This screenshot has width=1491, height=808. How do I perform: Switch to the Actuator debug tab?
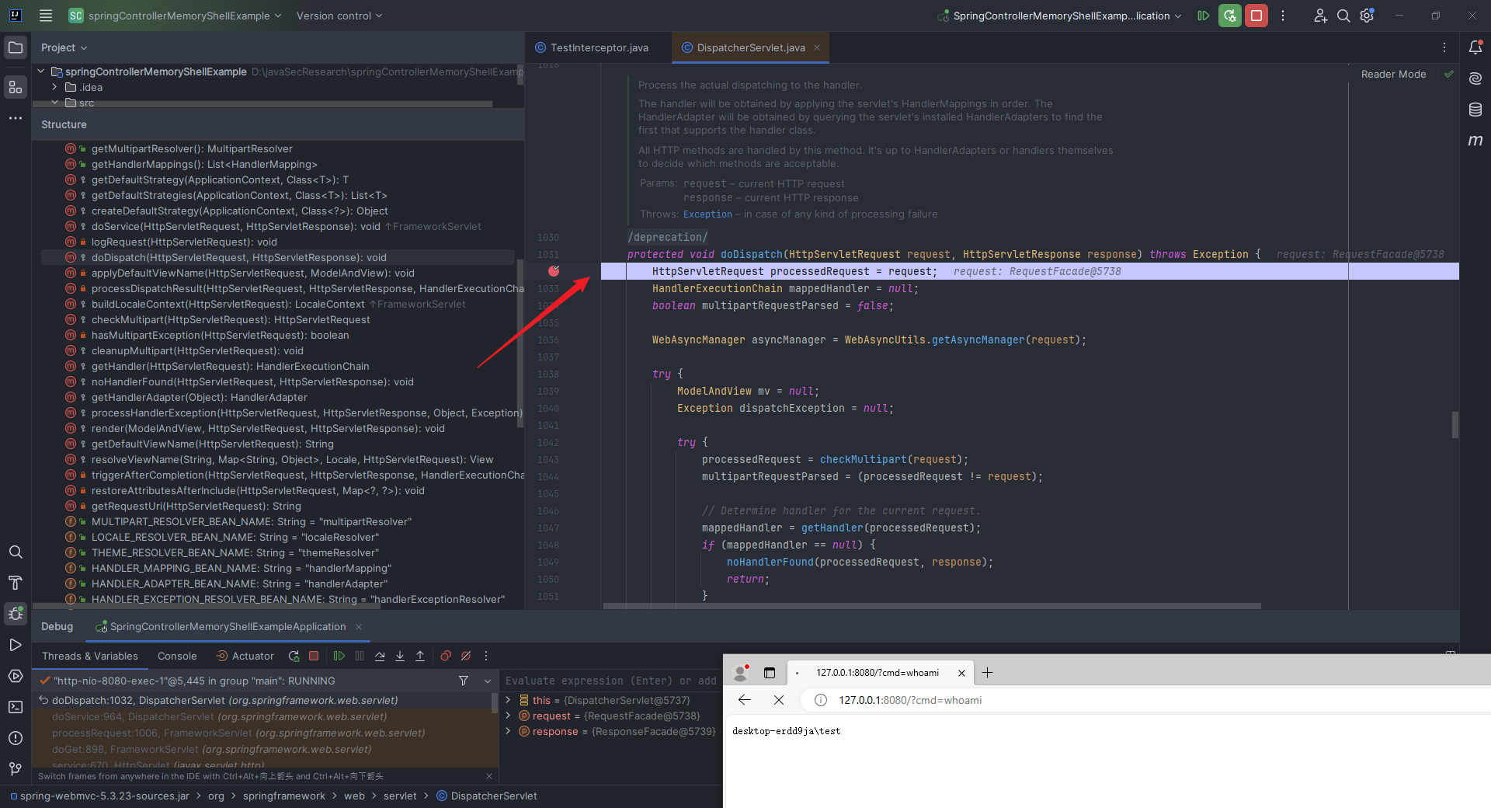click(245, 656)
